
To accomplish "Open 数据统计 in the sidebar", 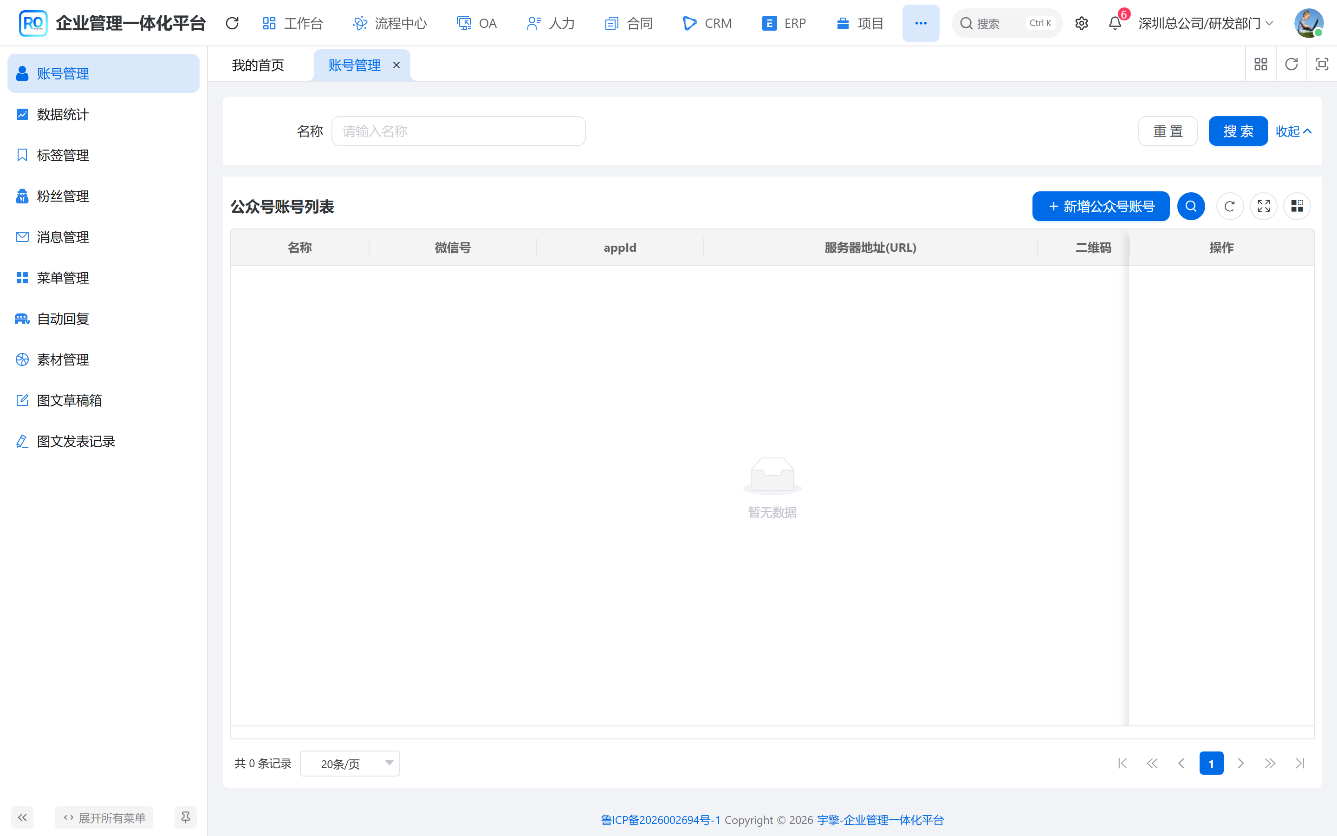I will (104, 114).
